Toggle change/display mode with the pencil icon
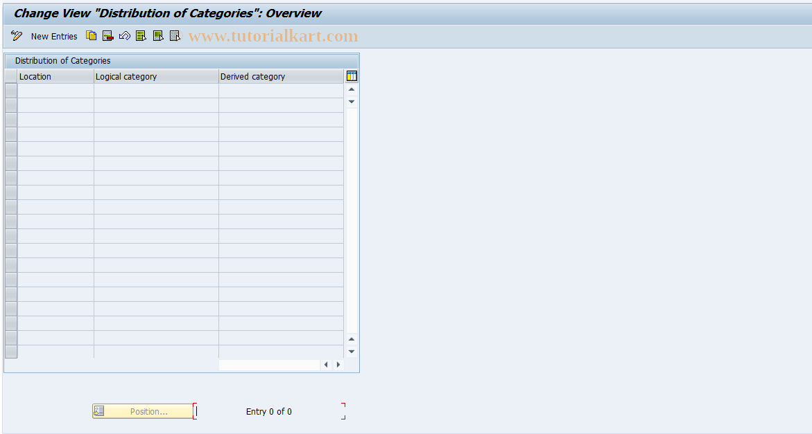This screenshot has width=812, height=434. coord(16,35)
